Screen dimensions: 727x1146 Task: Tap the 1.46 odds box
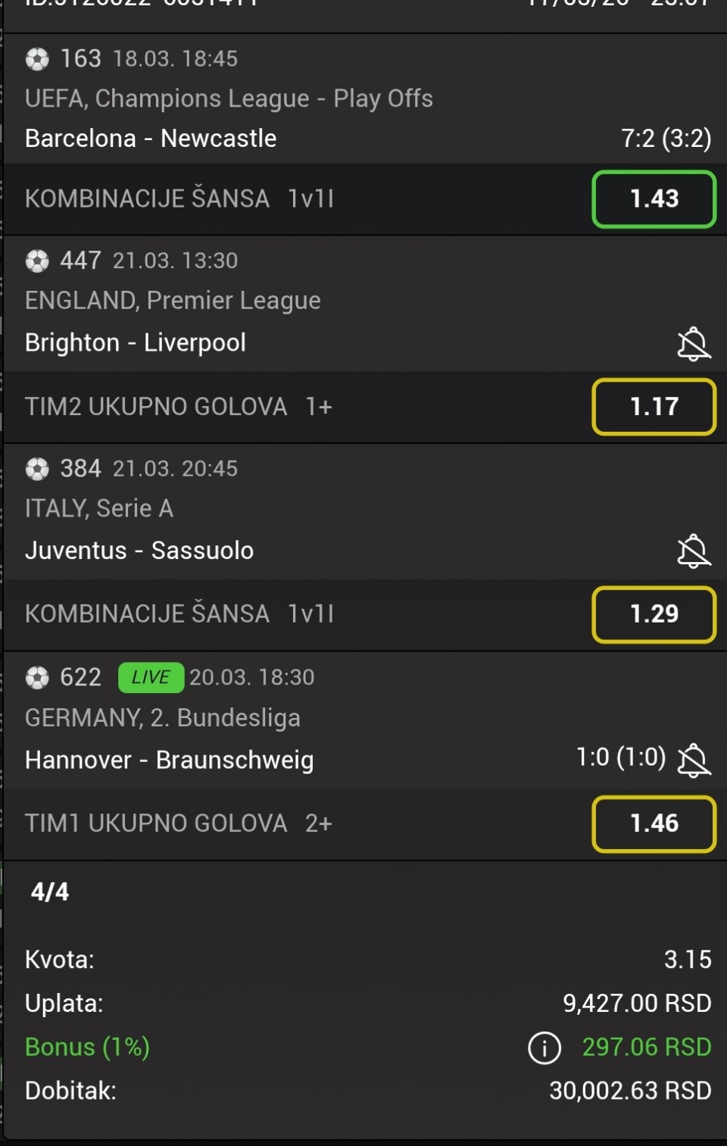[654, 823]
